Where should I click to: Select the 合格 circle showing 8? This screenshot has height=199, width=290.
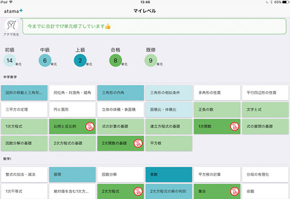pos(115,60)
